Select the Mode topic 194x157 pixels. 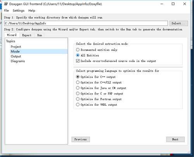tap(39, 51)
